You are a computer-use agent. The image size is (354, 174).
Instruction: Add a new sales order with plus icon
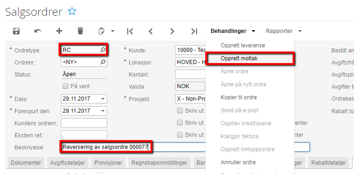59,31
